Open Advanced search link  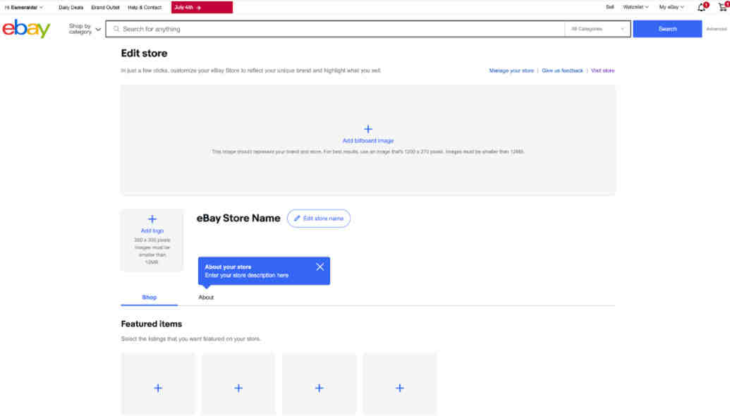716,29
